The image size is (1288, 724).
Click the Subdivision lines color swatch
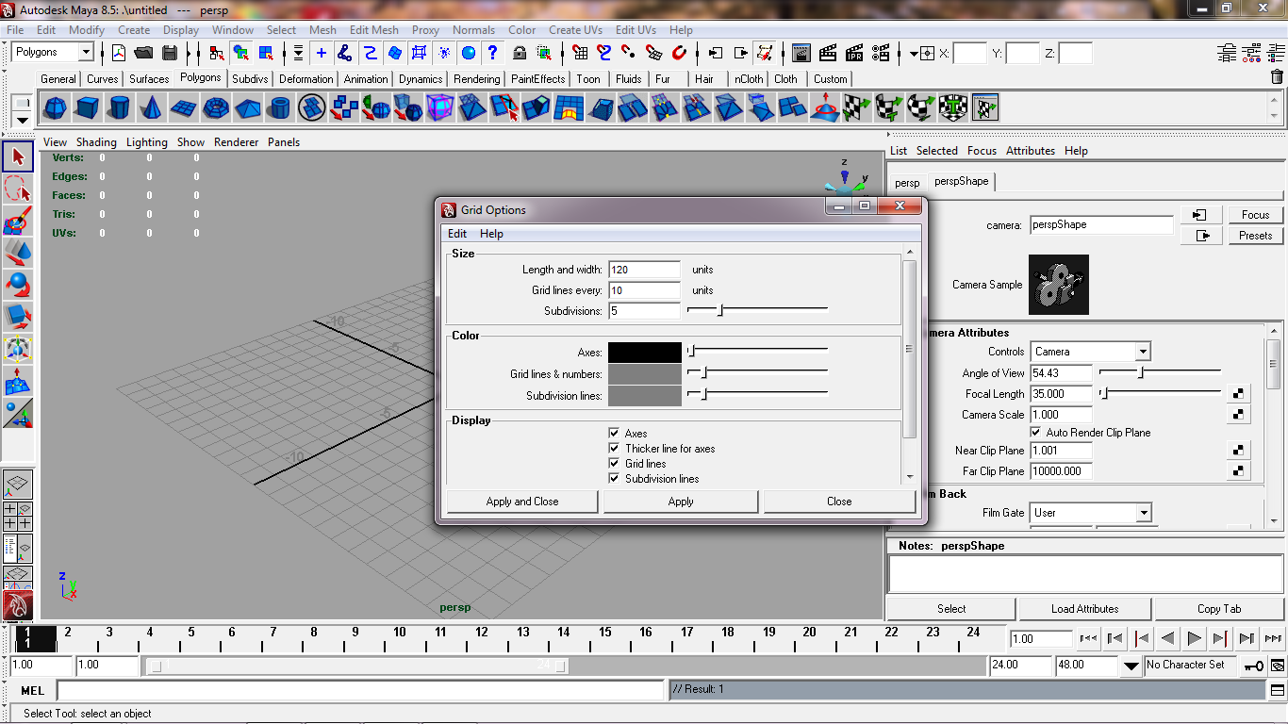click(x=645, y=396)
